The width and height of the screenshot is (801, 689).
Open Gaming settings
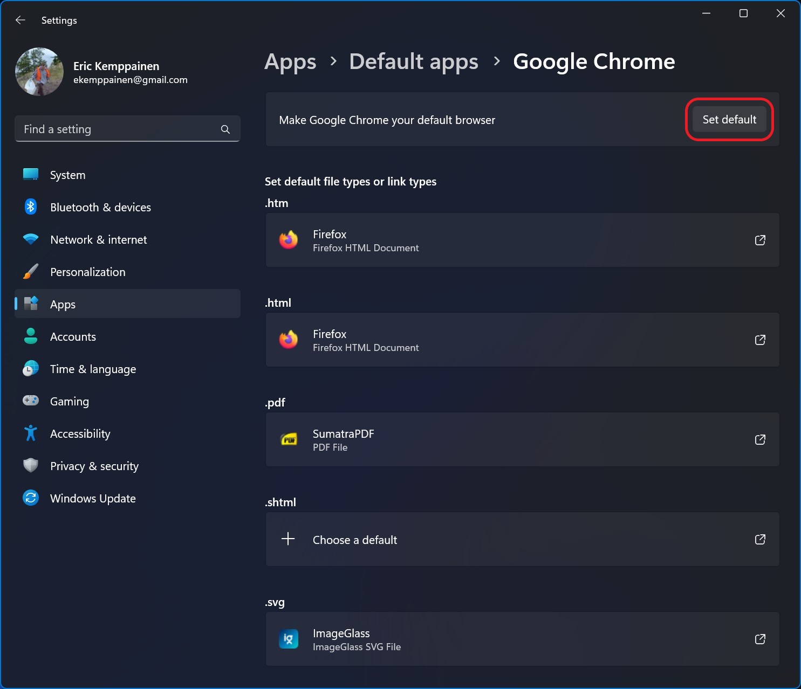(127, 401)
